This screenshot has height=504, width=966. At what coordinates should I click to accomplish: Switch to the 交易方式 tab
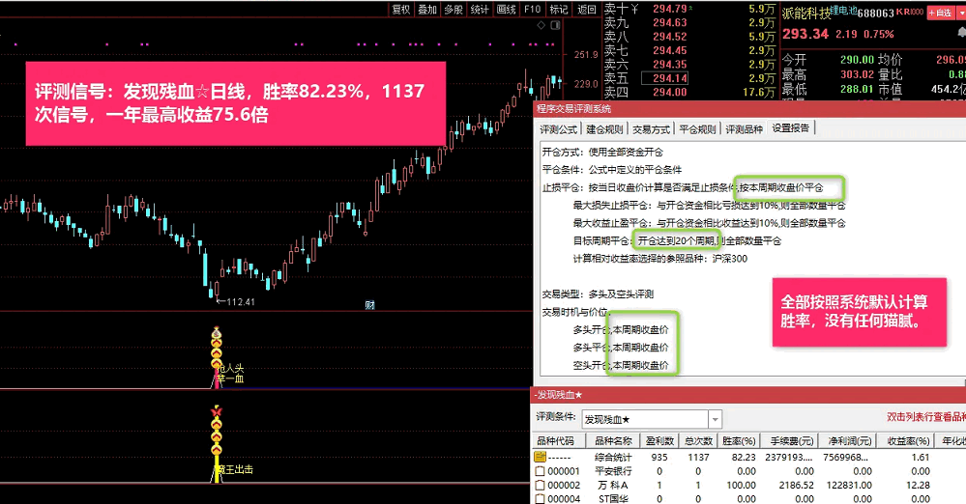651,129
